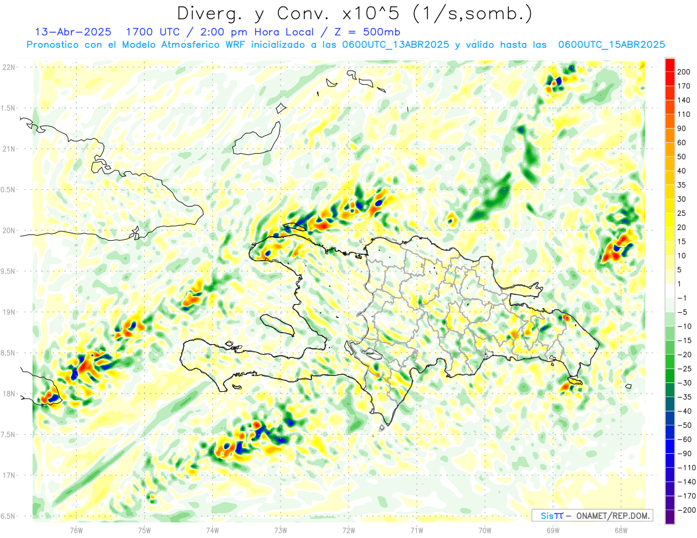Pick the dark purple swatch at colorbar bottom
The width and height of the screenshot is (697, 538).
tap(670, 517)
